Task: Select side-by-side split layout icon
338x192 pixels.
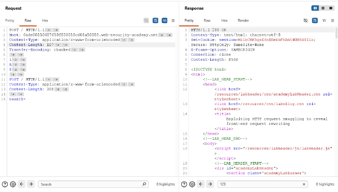Action: coord(315,8)
